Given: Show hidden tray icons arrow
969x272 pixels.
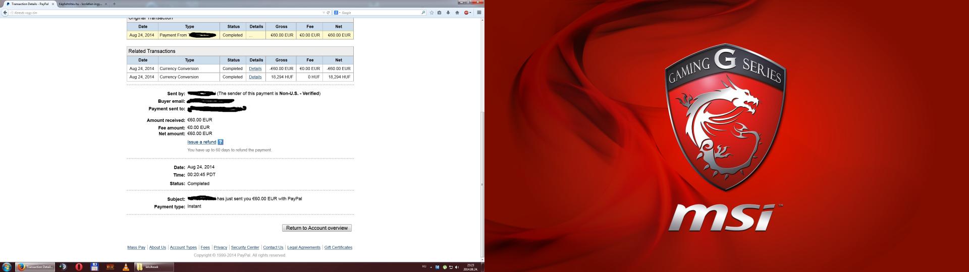Looking at the screenshot, I should pyautogui.click(x=432, y=267).
